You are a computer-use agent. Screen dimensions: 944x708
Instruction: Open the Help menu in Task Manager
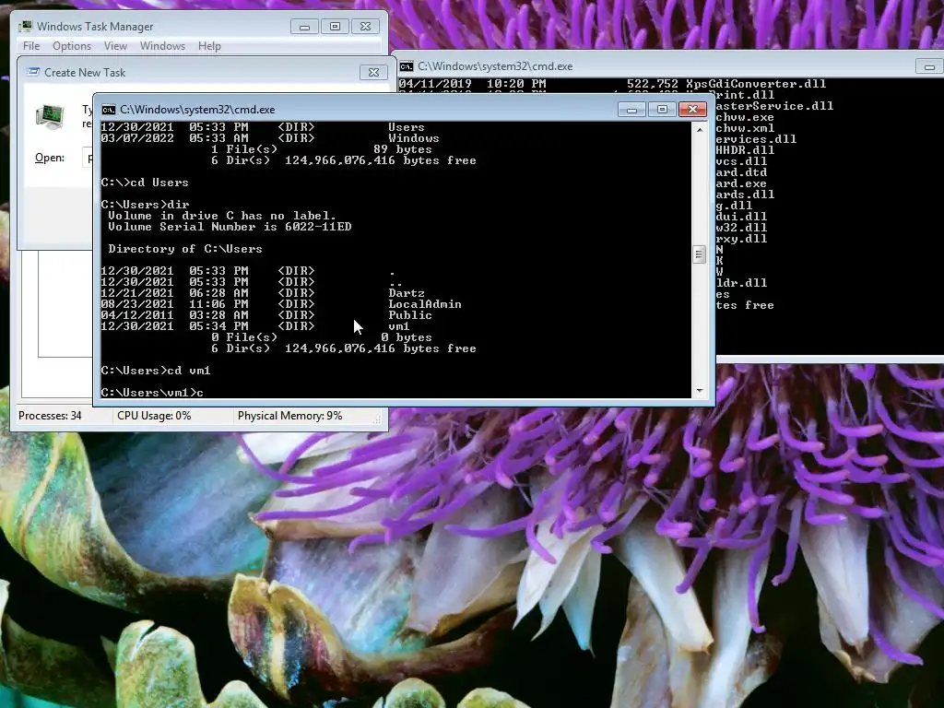209,46
